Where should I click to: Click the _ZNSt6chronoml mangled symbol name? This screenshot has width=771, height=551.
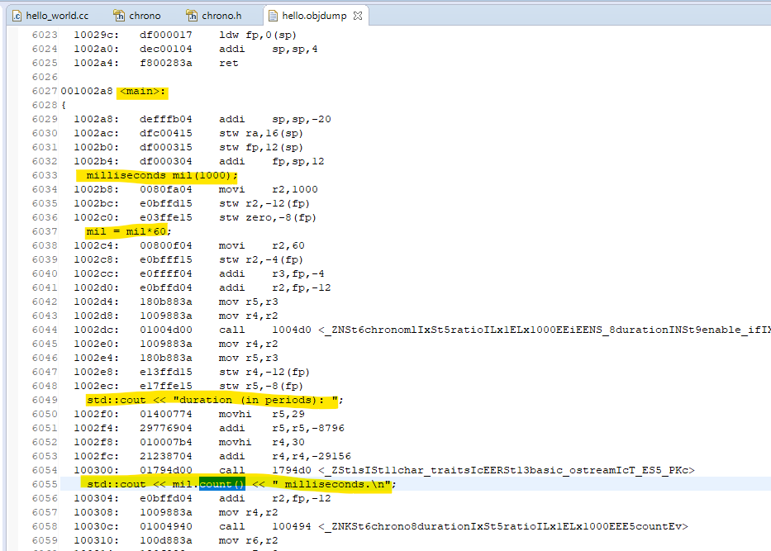tap(545, 330)
